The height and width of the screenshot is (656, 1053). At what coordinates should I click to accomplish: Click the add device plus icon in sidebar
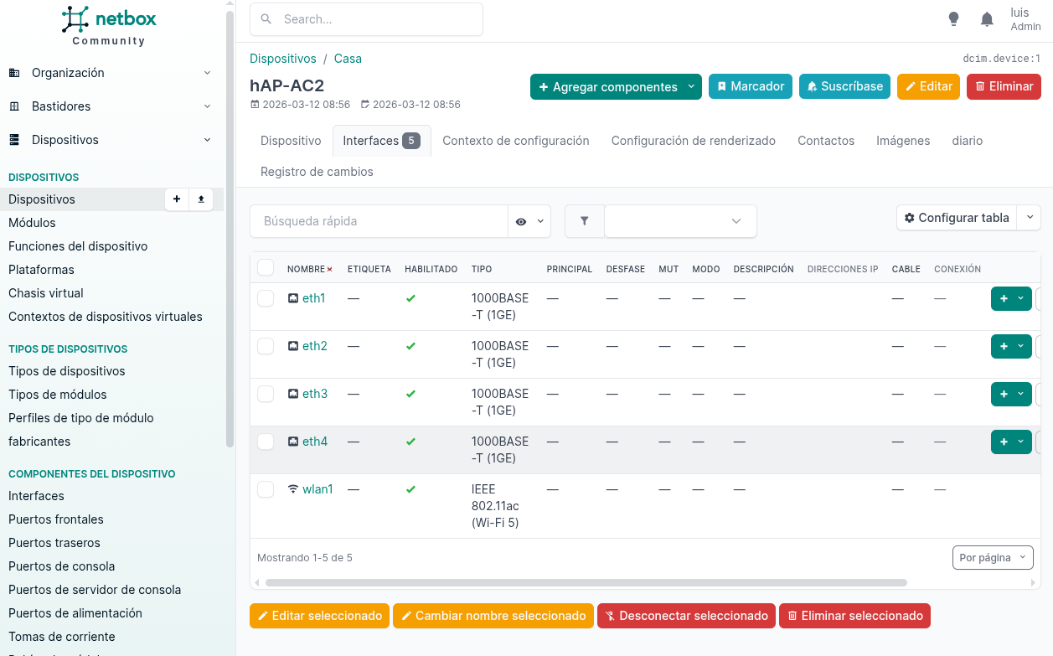tap(176, 199)
